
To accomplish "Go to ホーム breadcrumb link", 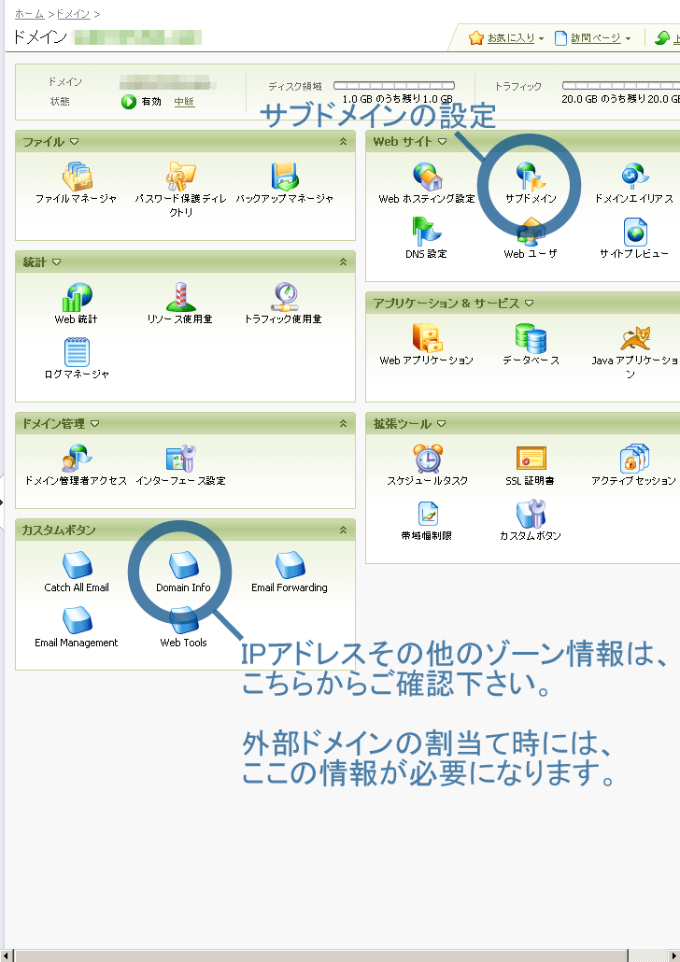I will [29, 13].
